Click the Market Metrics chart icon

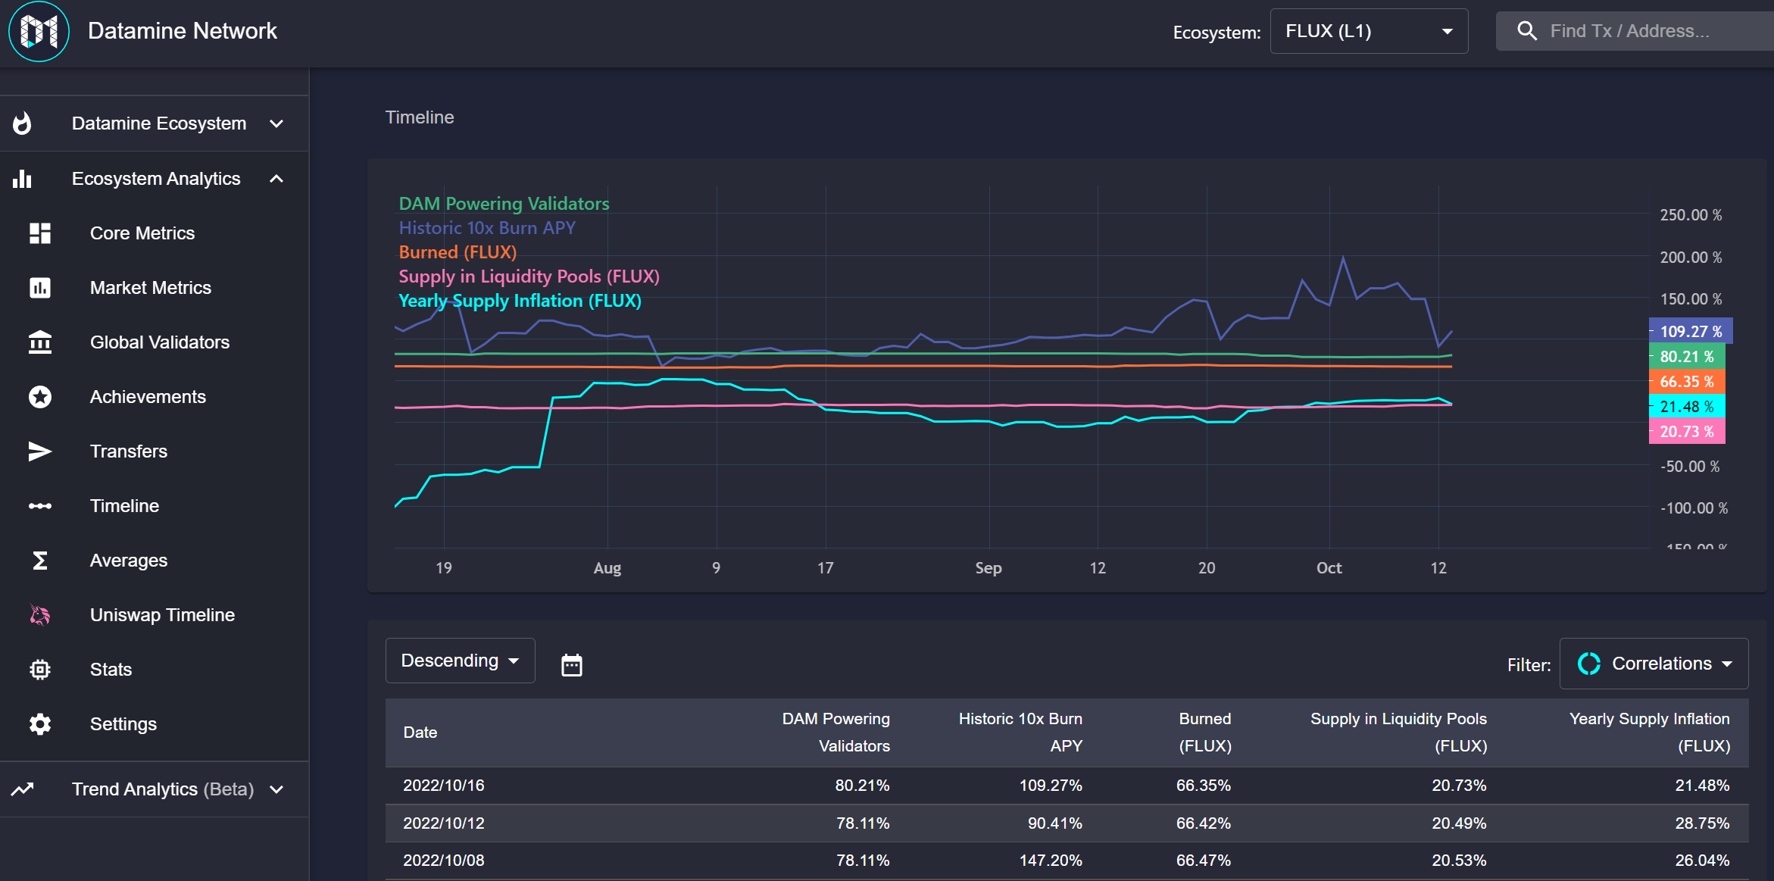coord(40,288)
